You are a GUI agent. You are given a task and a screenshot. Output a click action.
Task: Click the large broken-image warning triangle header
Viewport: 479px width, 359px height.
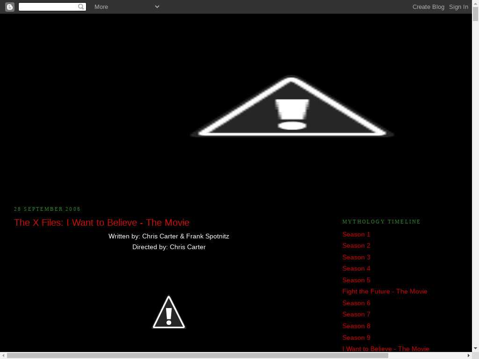click(292, 106)
